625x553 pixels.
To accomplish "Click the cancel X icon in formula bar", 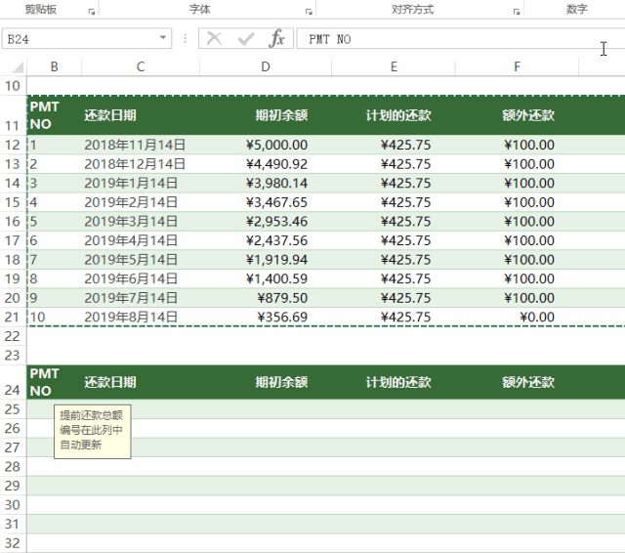I will 215,39.
